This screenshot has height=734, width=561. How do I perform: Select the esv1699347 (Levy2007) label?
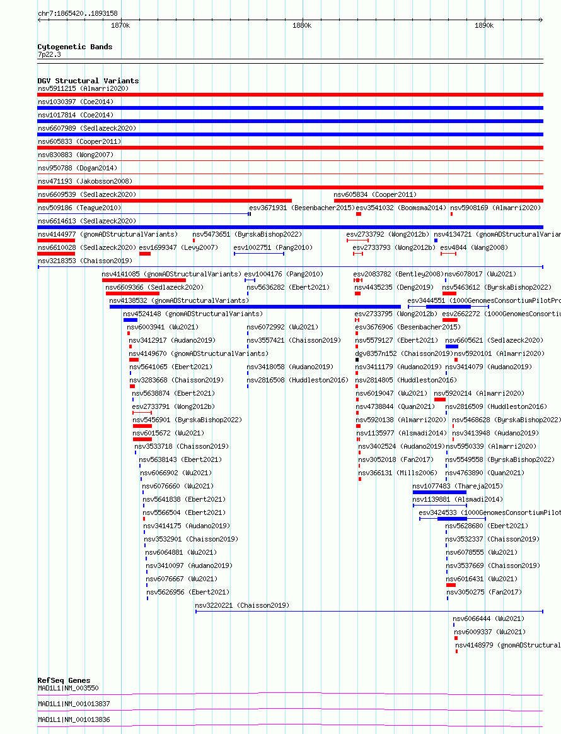(x=178, y=247)
